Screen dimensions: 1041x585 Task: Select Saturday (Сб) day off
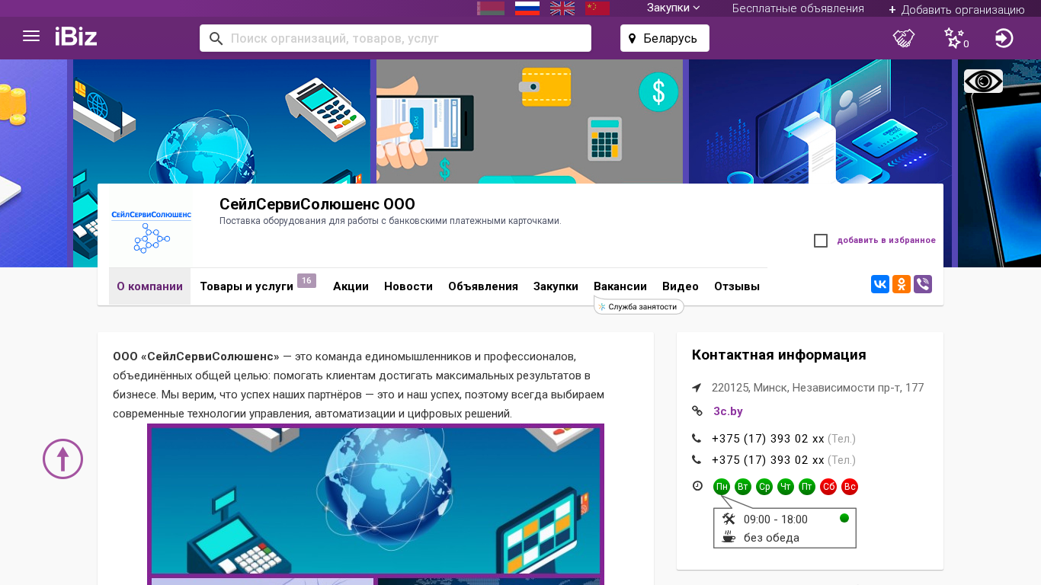(828, 487)
